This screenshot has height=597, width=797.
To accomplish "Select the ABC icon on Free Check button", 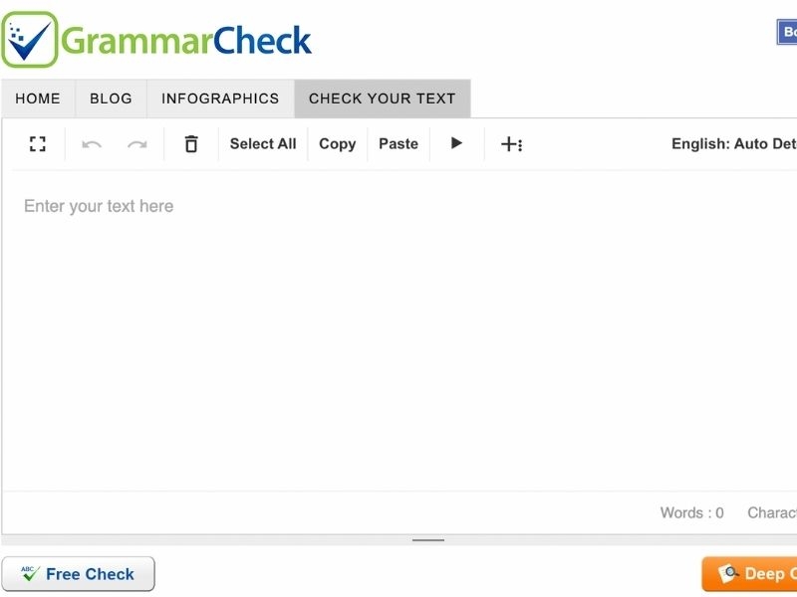I will [x=28, y=573].
